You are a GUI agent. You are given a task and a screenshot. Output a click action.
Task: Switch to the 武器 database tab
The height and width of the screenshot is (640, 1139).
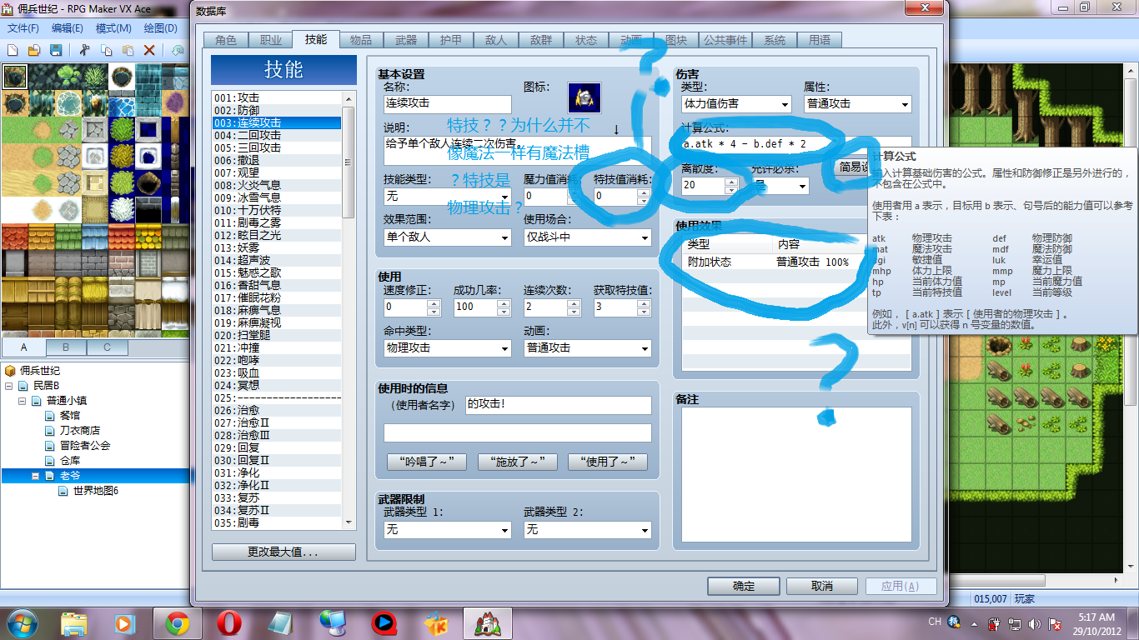coord(405,39)
